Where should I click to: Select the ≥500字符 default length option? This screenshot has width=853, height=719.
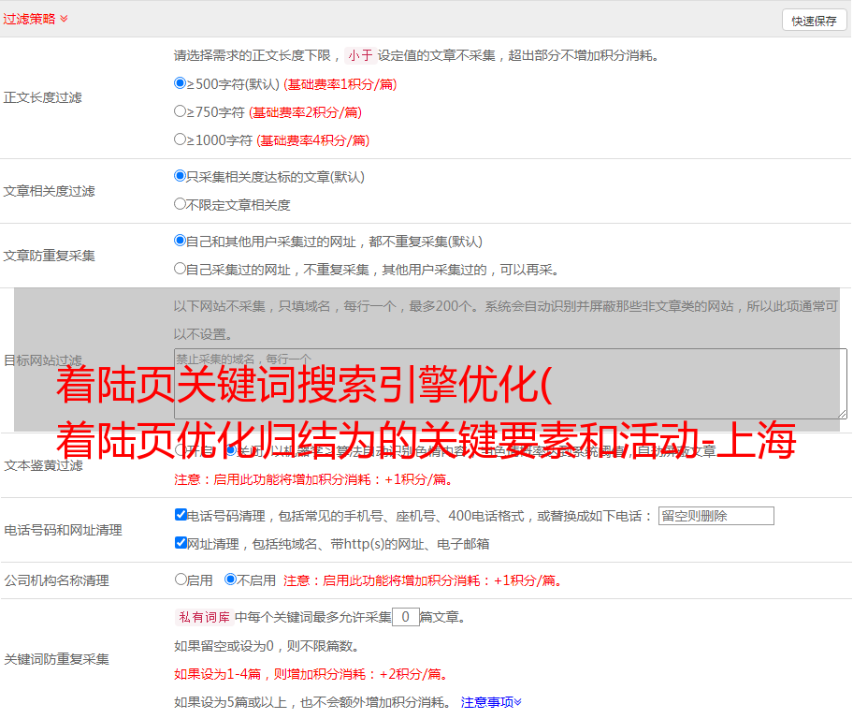181,83
